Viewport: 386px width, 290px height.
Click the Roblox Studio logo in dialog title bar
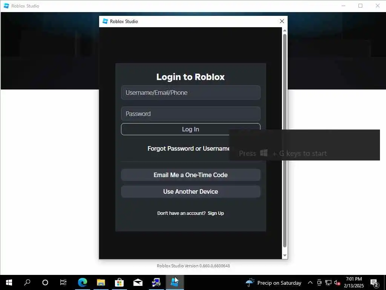[x=105, y=21]
